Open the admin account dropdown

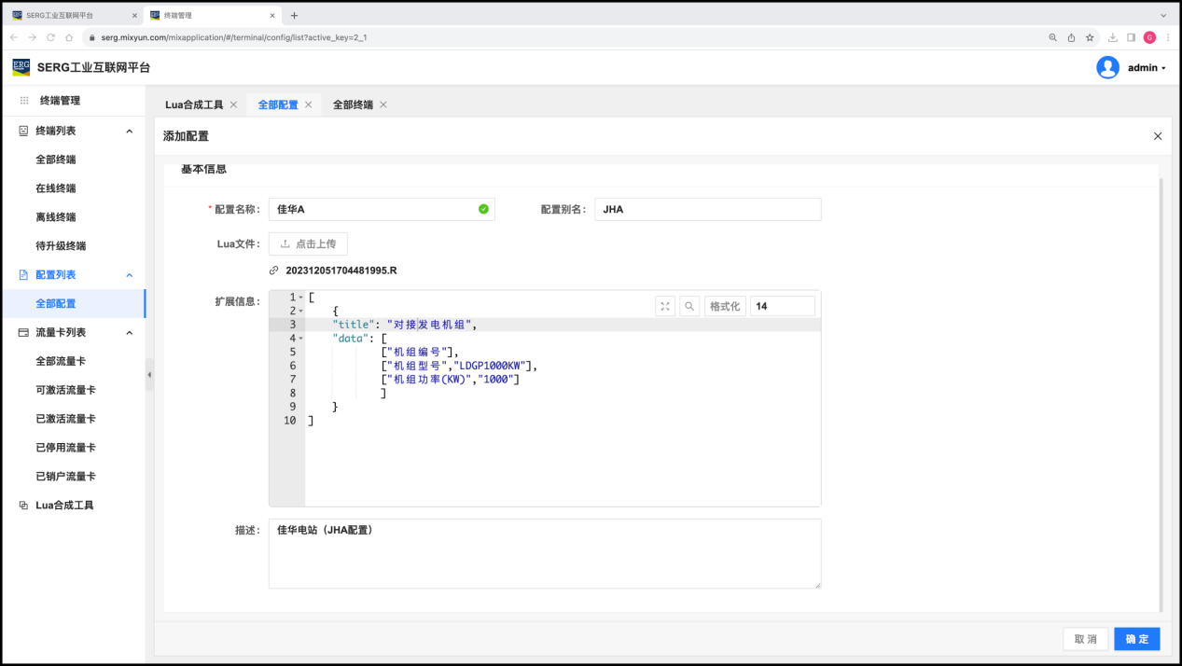1147,68
